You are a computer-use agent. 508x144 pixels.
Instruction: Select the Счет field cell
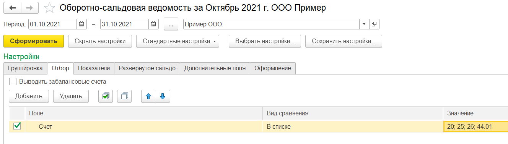tap(144, 126)
